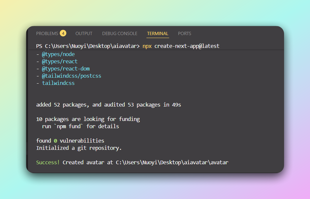Image resolution: width=310 pixels, height=199 pixels.
Task: Click the tailwindcss package line
Action: tap(58, 83)
